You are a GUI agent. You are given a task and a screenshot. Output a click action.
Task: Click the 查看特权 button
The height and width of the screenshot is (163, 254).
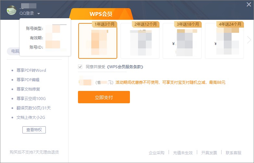tap(34, 130)
